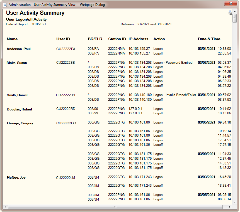
Task: Click the 03/05/2021 date for McGee, Joe
Action: pos(207,195)
